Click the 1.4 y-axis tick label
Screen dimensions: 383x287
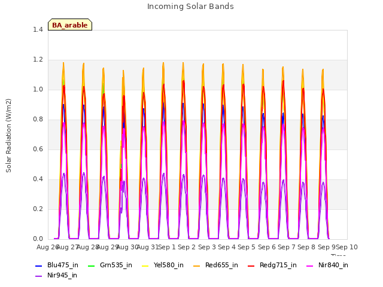coord(38,29)
